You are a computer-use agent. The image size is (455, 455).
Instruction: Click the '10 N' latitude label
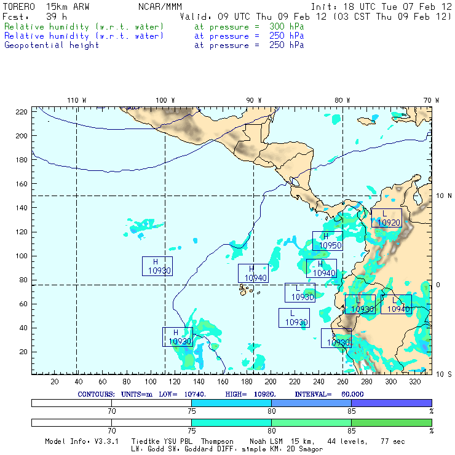(444, 196)
